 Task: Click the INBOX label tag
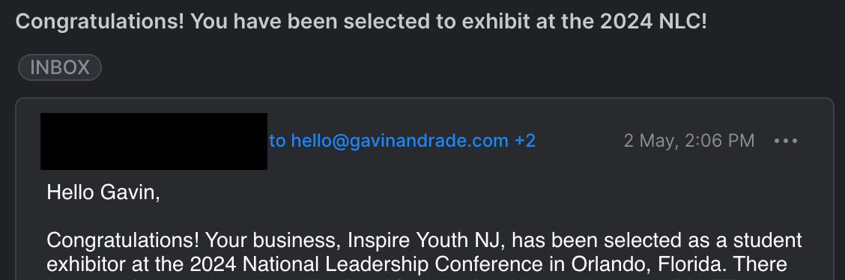(60, 67)
